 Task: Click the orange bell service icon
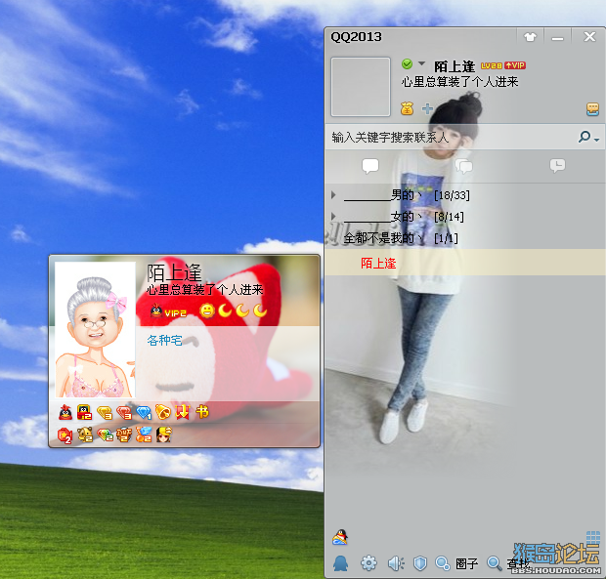tap(163, 412)
